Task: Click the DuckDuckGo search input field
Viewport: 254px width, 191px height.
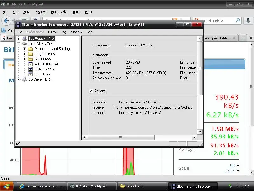Action: (217, 21)
